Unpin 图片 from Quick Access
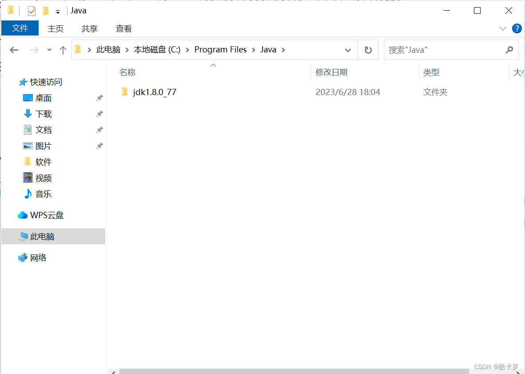This screenshot has height=374, width=525. pyautogui.click(x=99, y=146)
